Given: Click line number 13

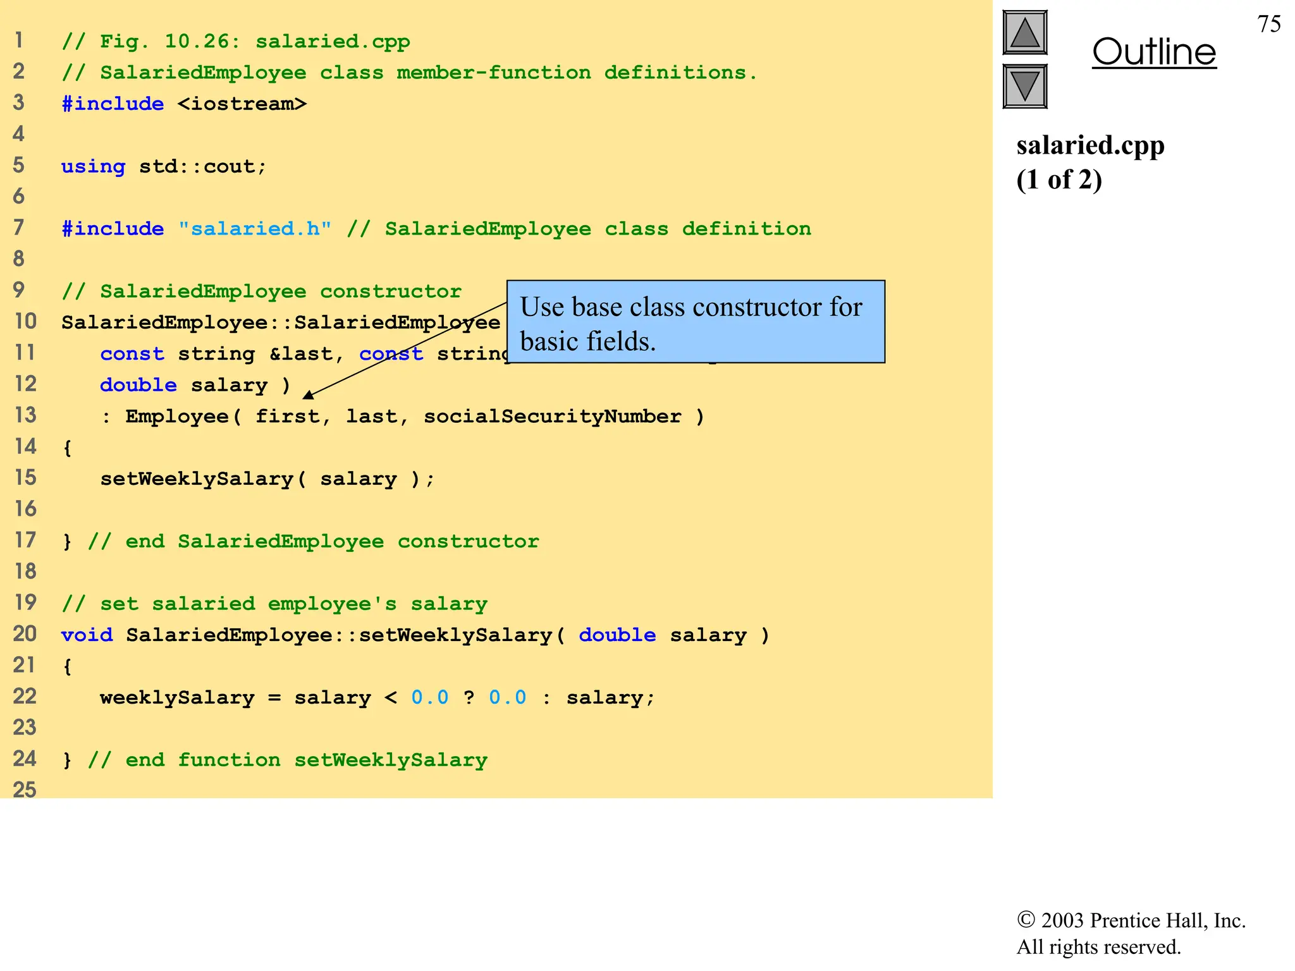Looking at the screenshot, I should (25, 415).
